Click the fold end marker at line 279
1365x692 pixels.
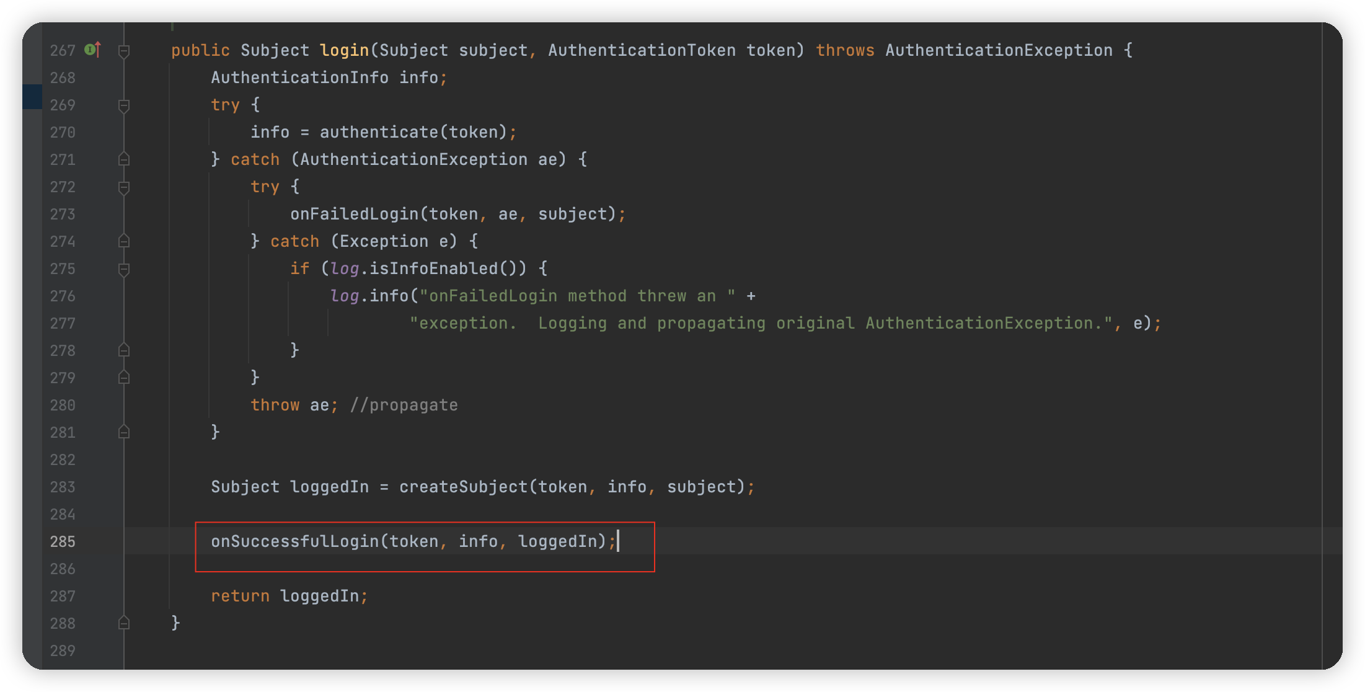pos(124,378)
